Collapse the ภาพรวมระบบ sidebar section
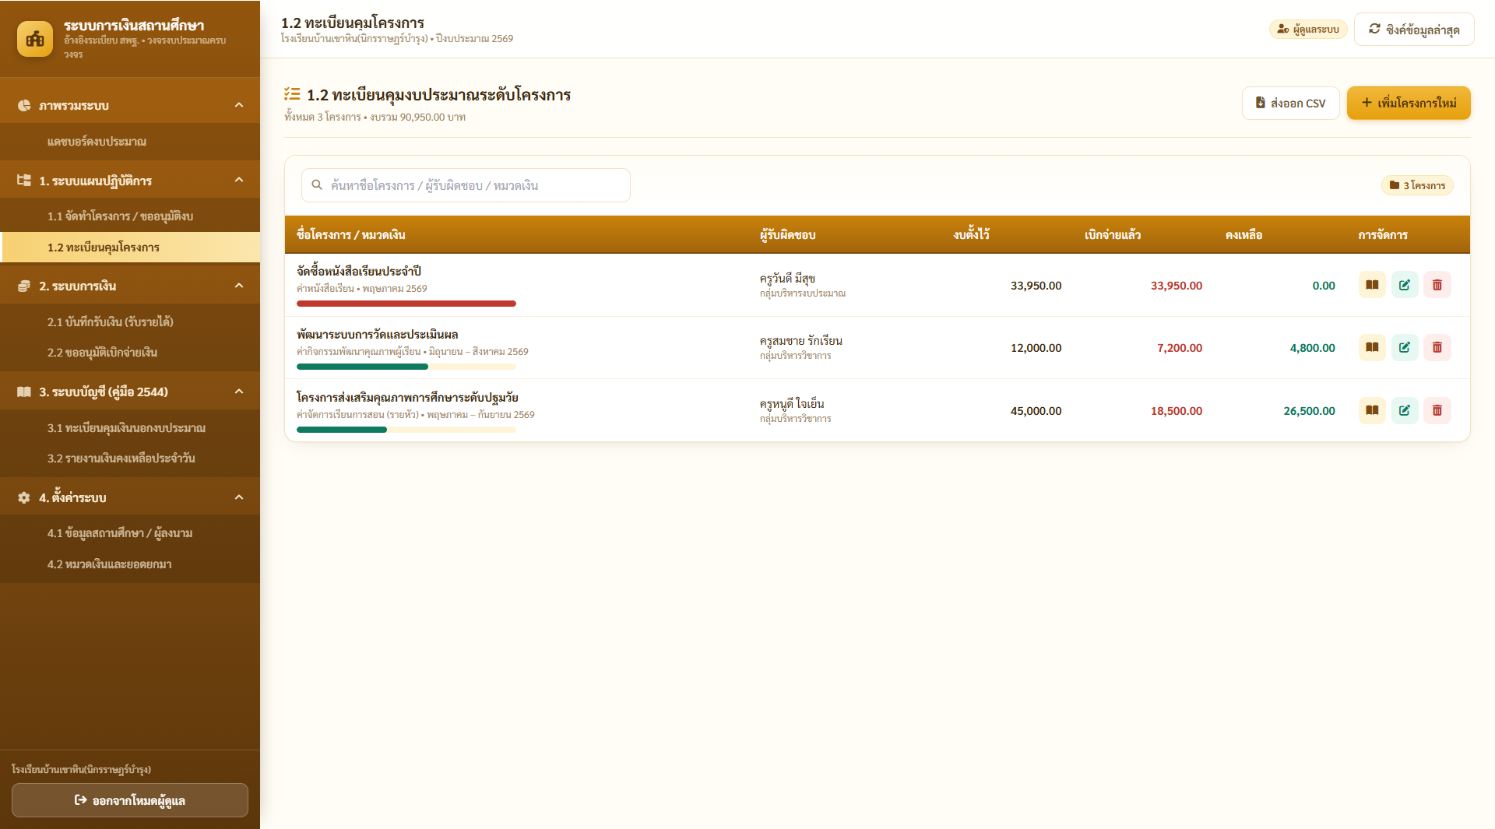Image resolution: width=1495 pixels, height=829 pixels. [x=239, y=105]
